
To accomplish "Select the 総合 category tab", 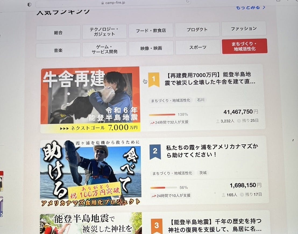I will tap(58, 33).
